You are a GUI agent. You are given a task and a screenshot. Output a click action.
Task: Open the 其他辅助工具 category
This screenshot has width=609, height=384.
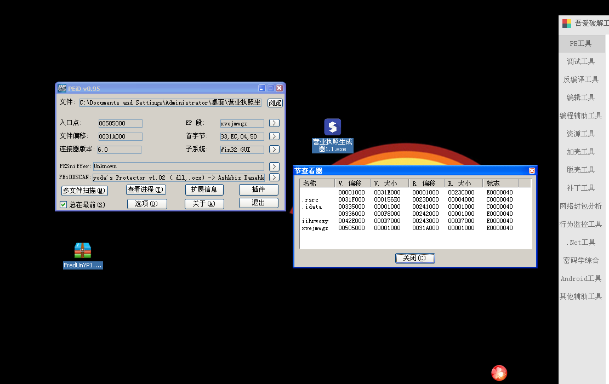(x=581, y=297)
